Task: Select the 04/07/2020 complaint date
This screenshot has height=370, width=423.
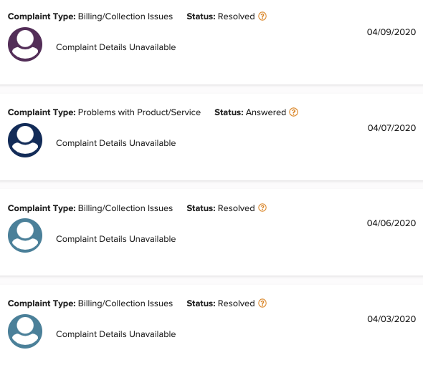Action: click(391, 128)
